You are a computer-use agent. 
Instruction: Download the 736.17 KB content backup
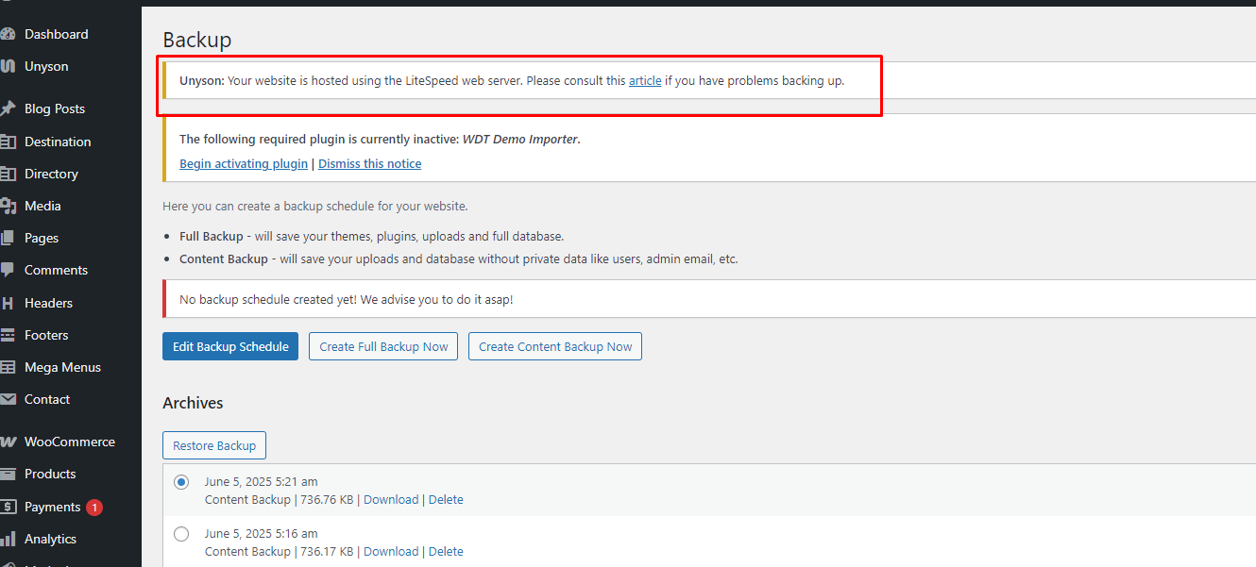click(x=391, y=551)
